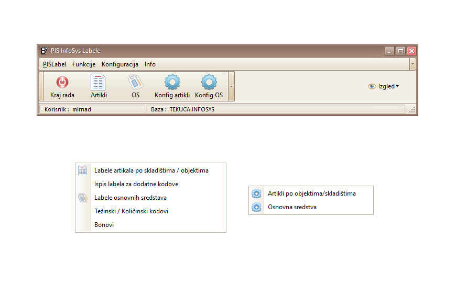The height and width of the screenshot is (308, 456).
Task: Click the list icon beside Labele artikala po skladištima
Action: (83, 170)
